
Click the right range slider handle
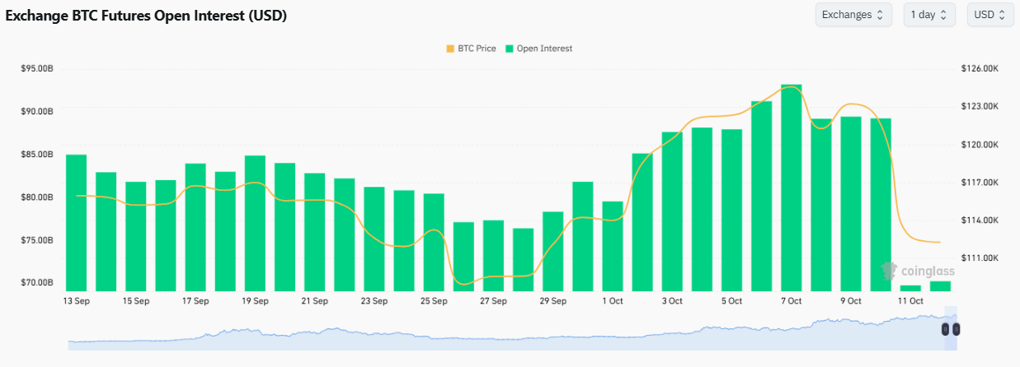(x=956, y=329)
